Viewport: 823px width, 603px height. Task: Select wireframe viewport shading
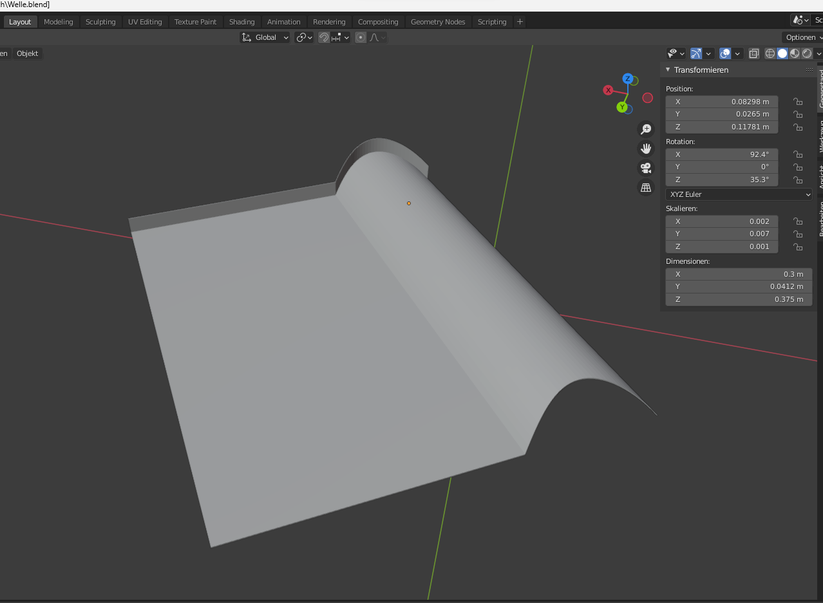tap(770, 53)
